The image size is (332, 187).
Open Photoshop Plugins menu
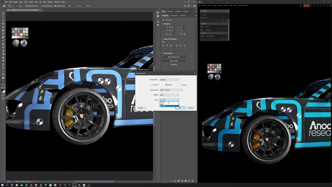point(50,2)
